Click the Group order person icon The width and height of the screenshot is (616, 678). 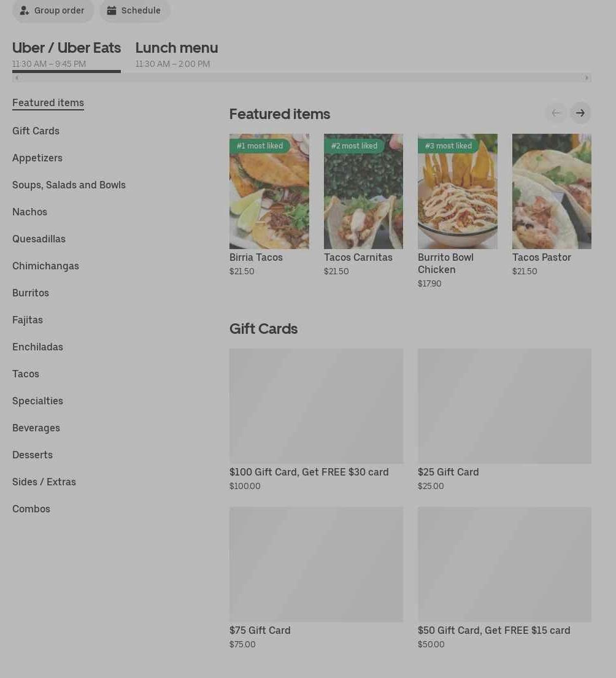click(24, 10)
